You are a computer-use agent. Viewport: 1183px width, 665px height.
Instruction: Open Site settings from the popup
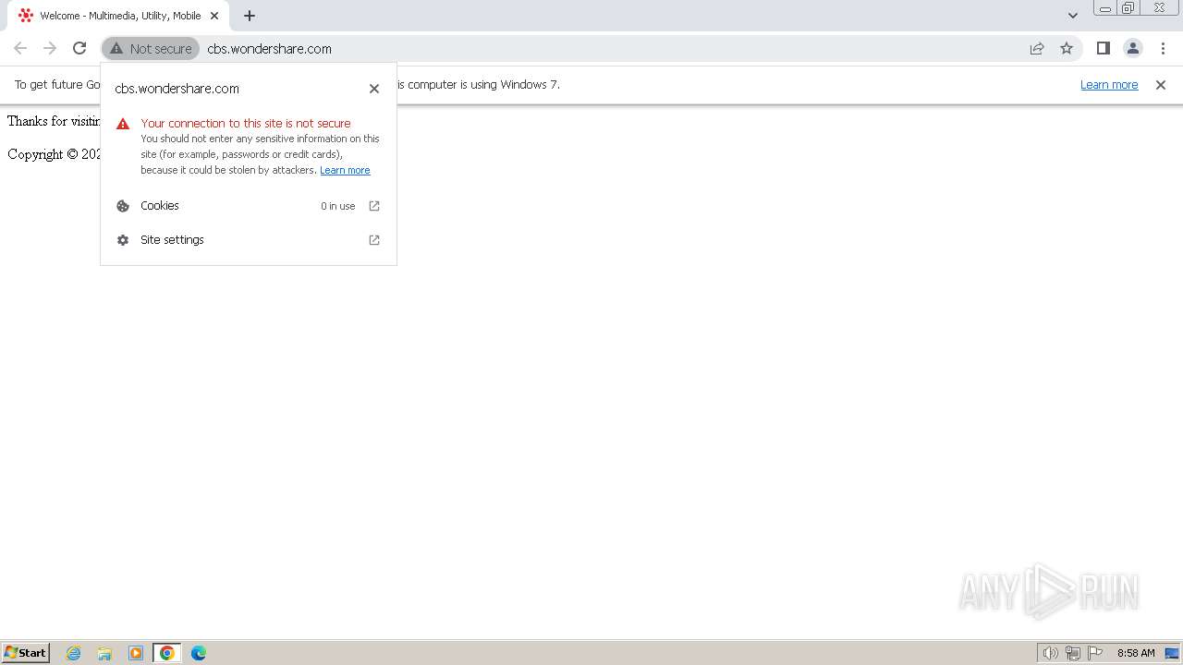[x=249, y=240]
